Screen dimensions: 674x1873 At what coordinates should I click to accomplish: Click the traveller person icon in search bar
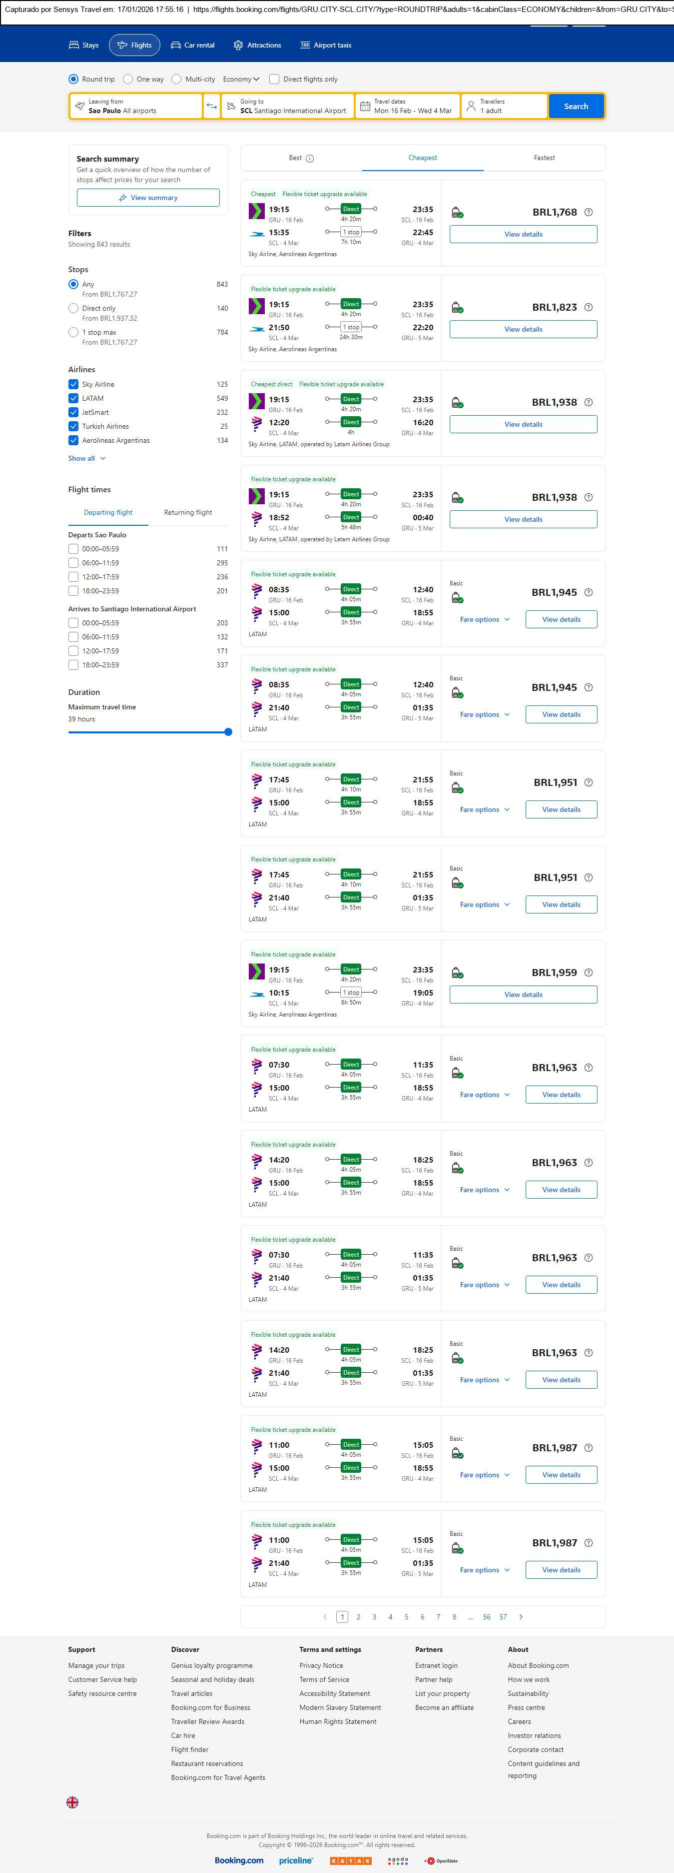tap(471, 106)
